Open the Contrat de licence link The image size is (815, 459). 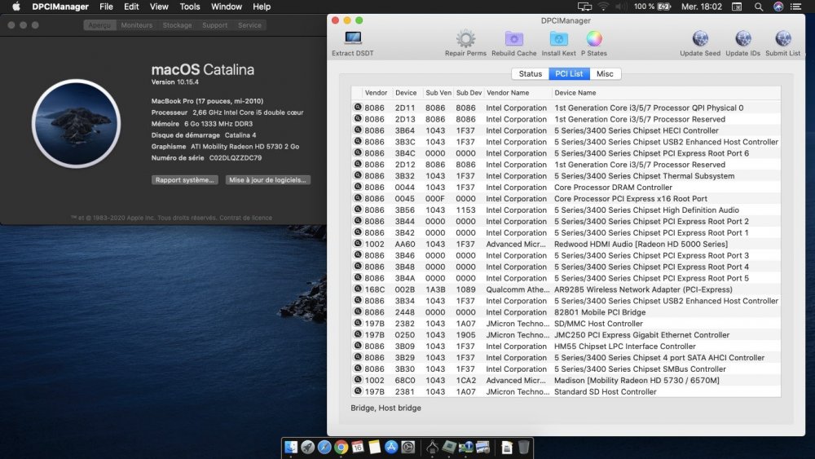(x=245, y=218)
